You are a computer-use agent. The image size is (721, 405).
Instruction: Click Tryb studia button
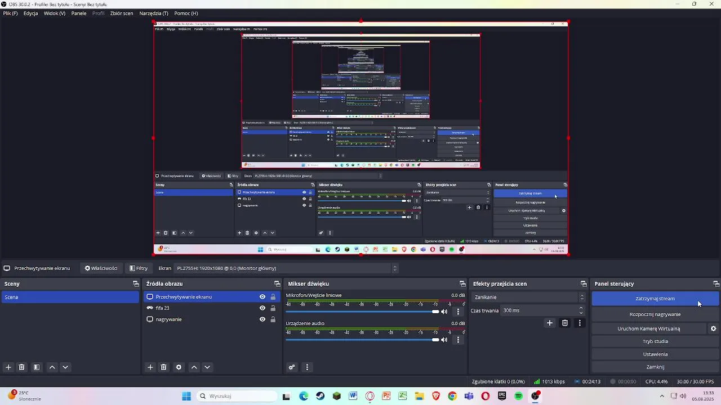point(655,341)
